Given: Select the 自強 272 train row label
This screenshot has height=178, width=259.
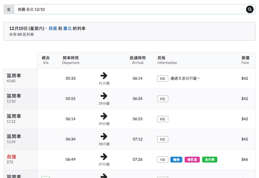Looking at the screenshot, I should click(12, 159).
